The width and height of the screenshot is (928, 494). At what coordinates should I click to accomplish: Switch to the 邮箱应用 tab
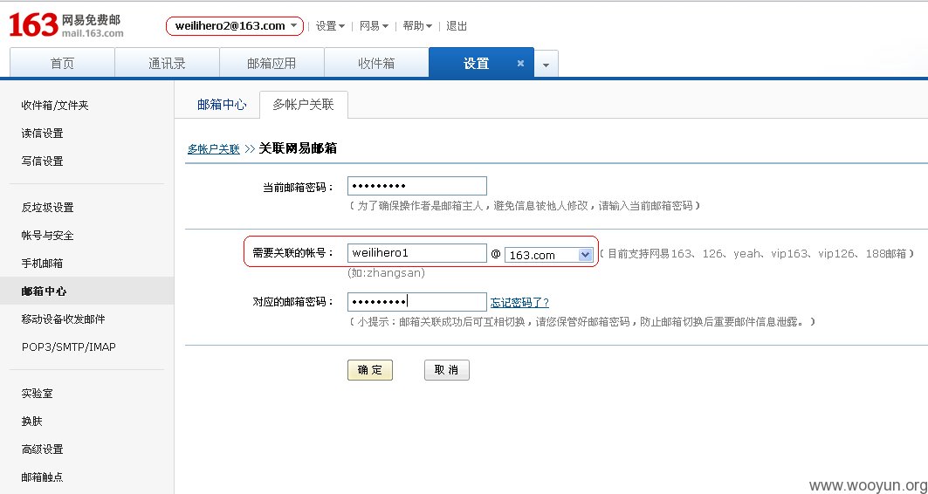(x=272, y=64)
